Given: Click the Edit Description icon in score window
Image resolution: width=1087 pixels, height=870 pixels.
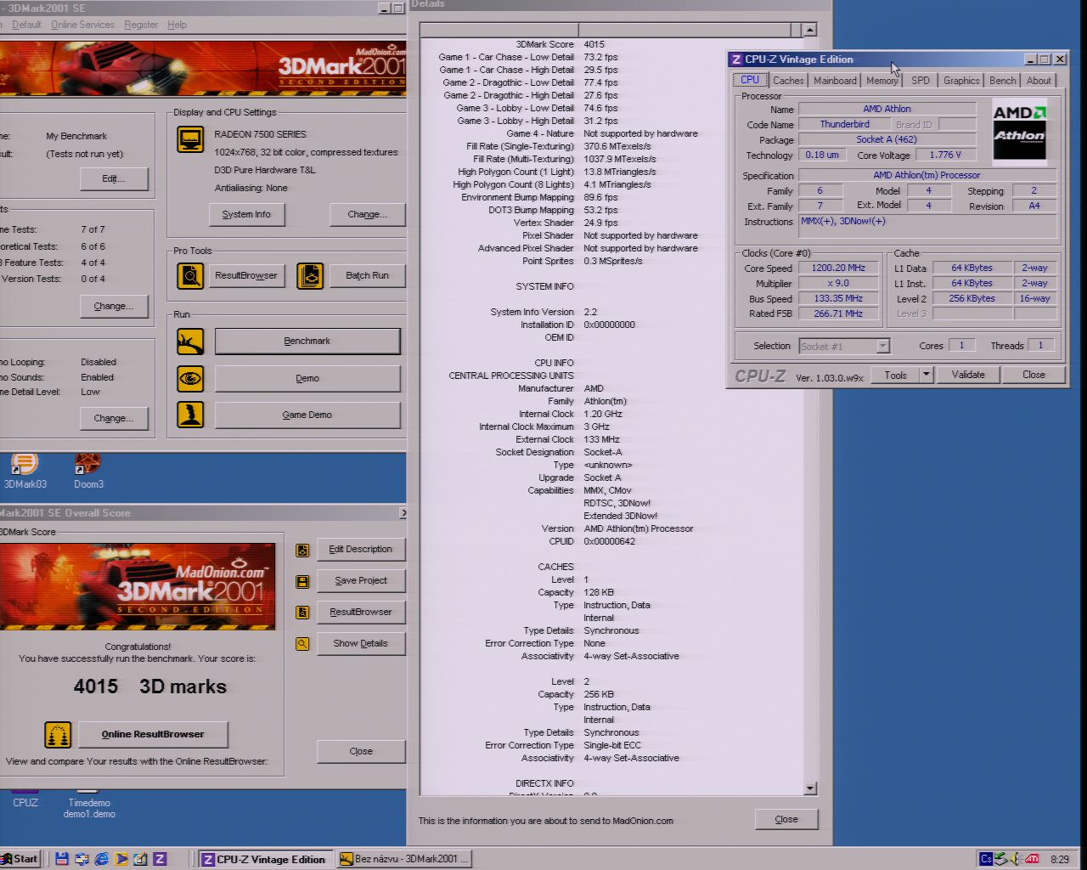Looking at the screenshot, I should 302,551.
